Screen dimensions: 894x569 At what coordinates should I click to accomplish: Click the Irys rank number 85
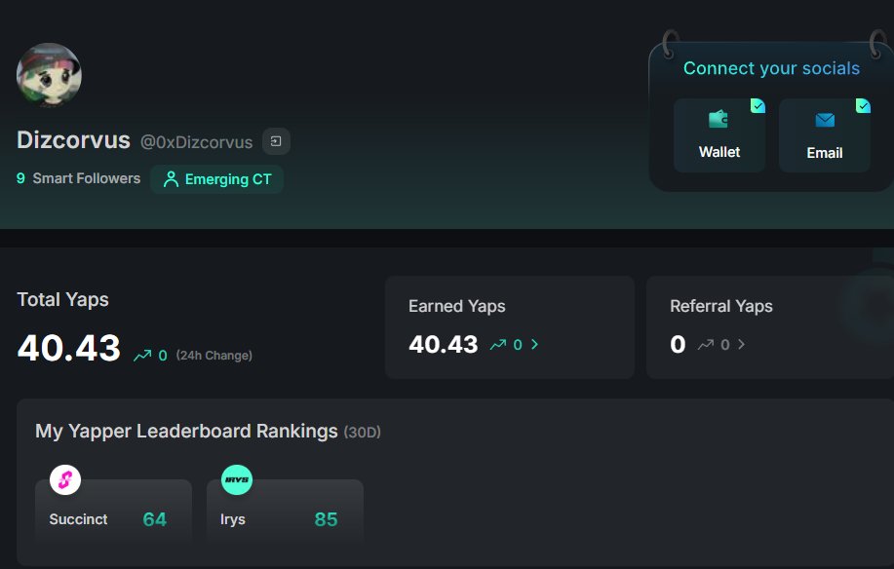[x=327, y=519]
